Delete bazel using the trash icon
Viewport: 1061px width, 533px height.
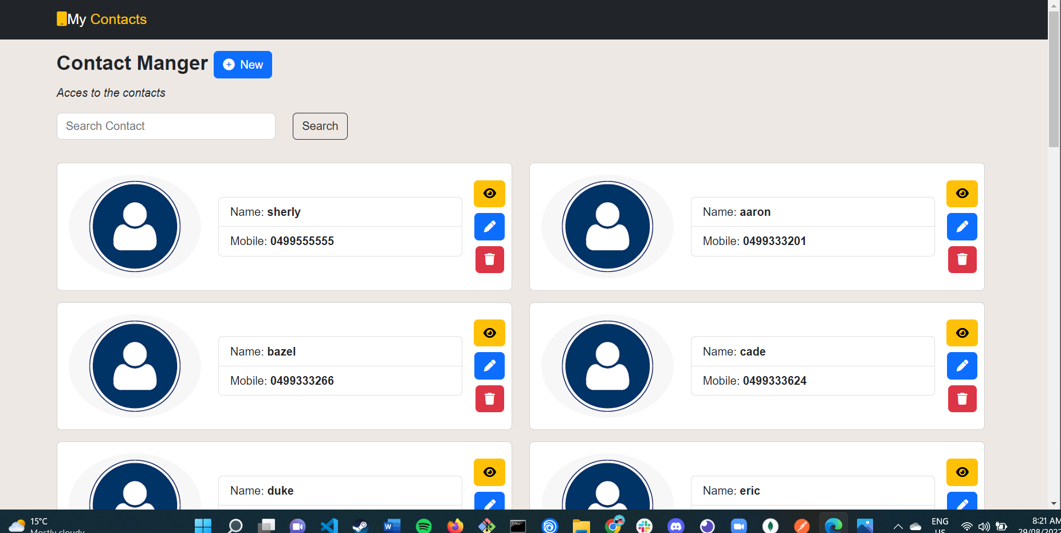[489, 399]
